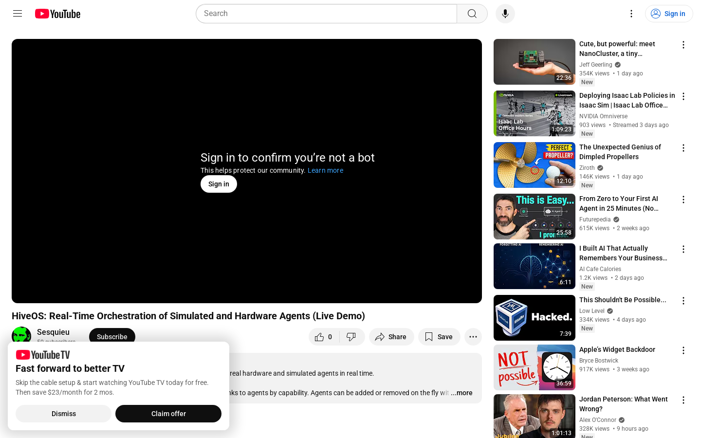Visit NVIDIA Omniverse channel name
The height and width of the screenshot is (438, 701).
coord(604,116)
